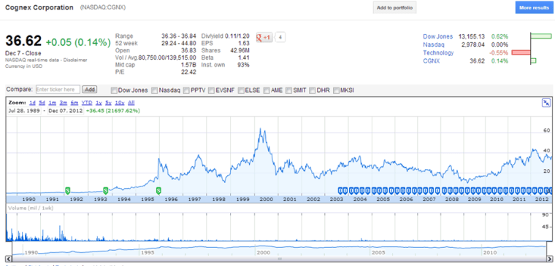Set chart zoom to 6m

coord(74,103)
